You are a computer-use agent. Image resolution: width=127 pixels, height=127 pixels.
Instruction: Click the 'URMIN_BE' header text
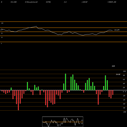click(x=112, y=2)
